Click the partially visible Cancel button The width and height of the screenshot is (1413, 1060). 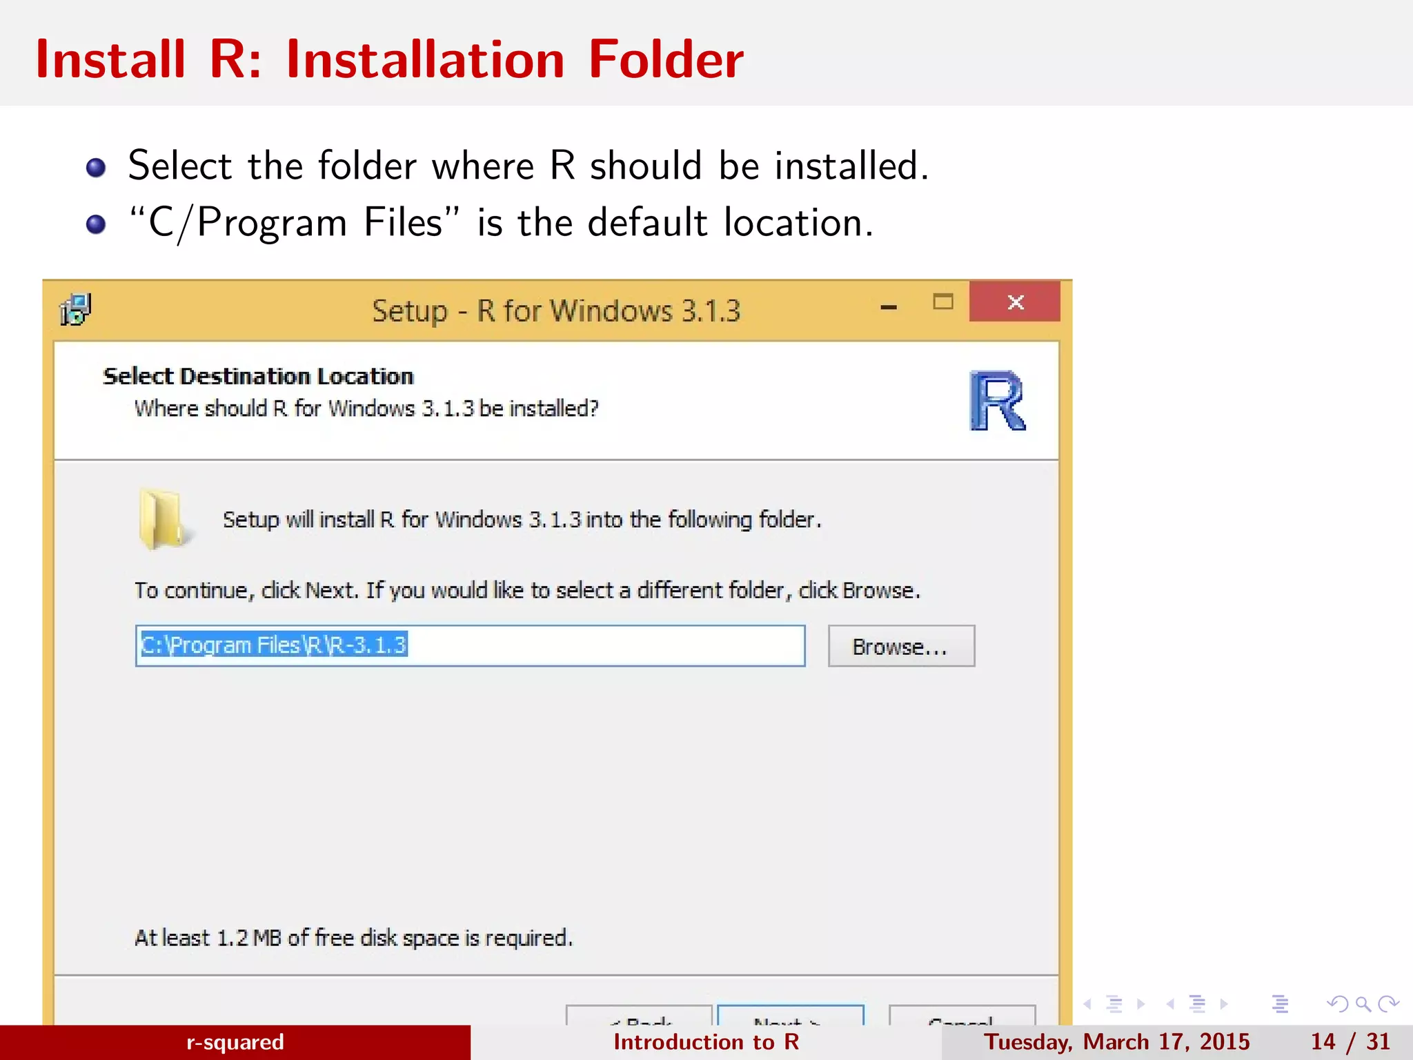click(x=962, y=1015)
